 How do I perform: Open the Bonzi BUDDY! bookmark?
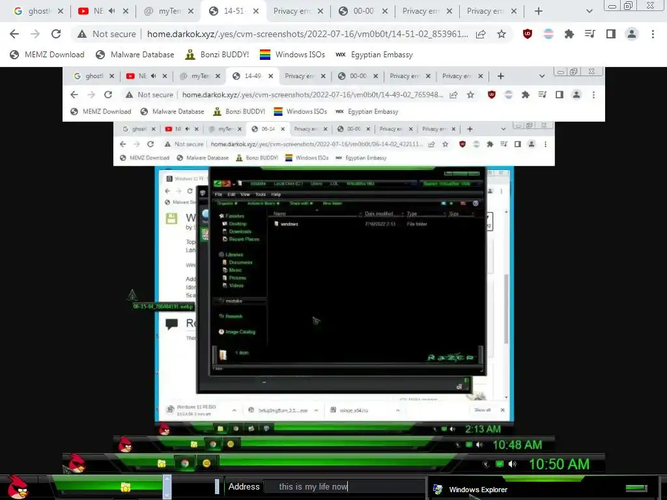(x=218, y=55)
